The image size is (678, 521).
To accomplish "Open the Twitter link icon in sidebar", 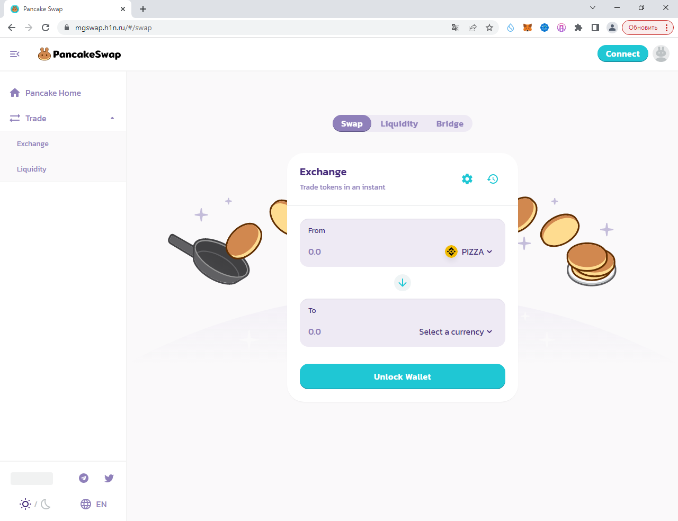I will (x=109, y=478).
